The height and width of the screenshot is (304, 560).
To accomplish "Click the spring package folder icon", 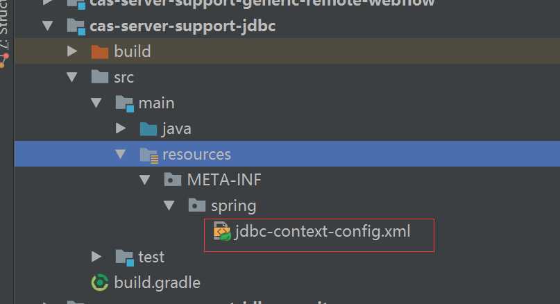I will pos(197,205).
